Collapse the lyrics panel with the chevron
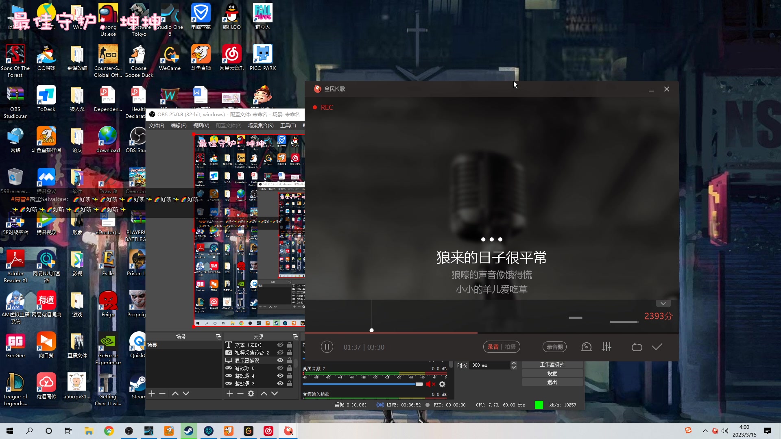The width and height of the screenshot is (781, 439). tap(663, 303)
